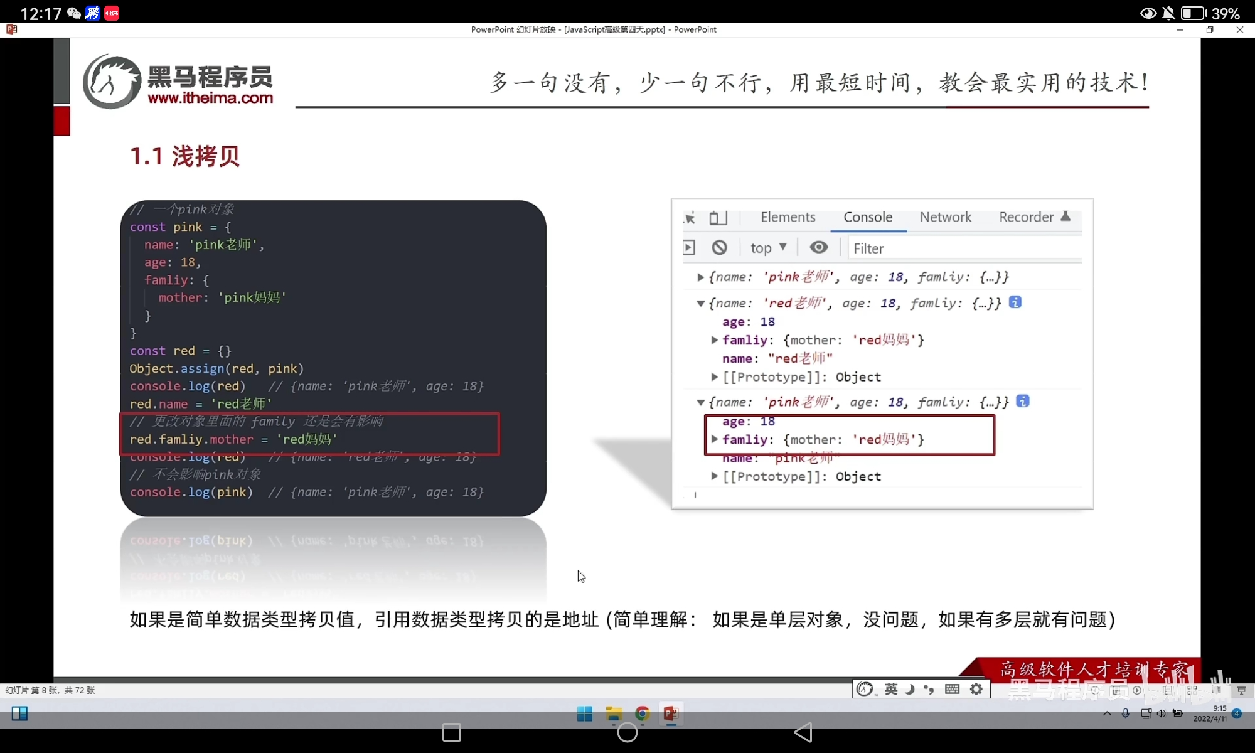This screenshot has width=1255, height=753.
Task: Expand famliy property inside red box
Action: 714,439
